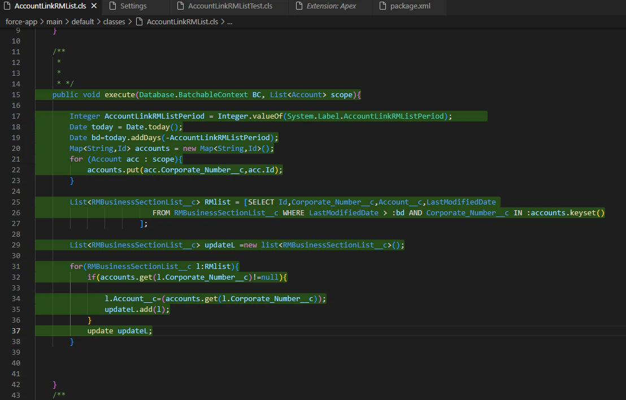Image resolution: width=626 pixels, height=400 pixels.
Task: Click line number 37 in the gutter
Action: tap(16, 331)
